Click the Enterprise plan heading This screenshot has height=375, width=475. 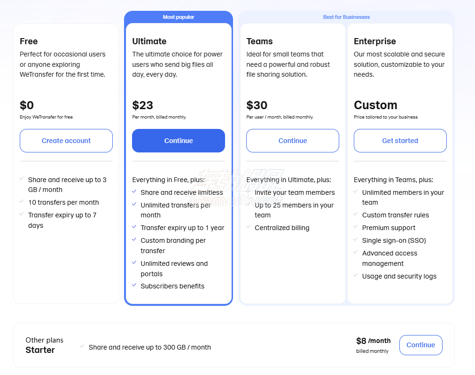[375, 41]
